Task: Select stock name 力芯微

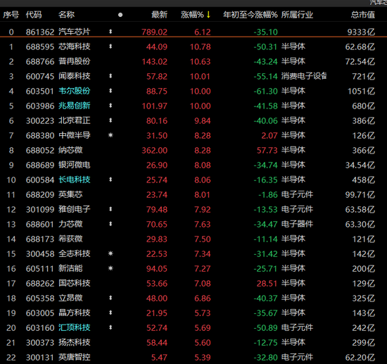Action: (70, 224)
